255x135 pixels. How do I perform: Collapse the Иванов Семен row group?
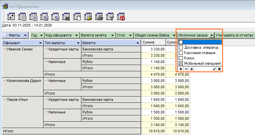[5, 49]
